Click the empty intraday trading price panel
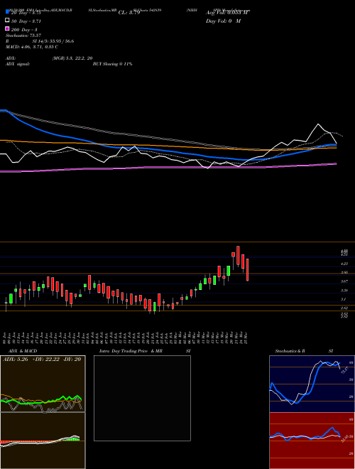This screenshot has width=355, height=469. [142, 398]
